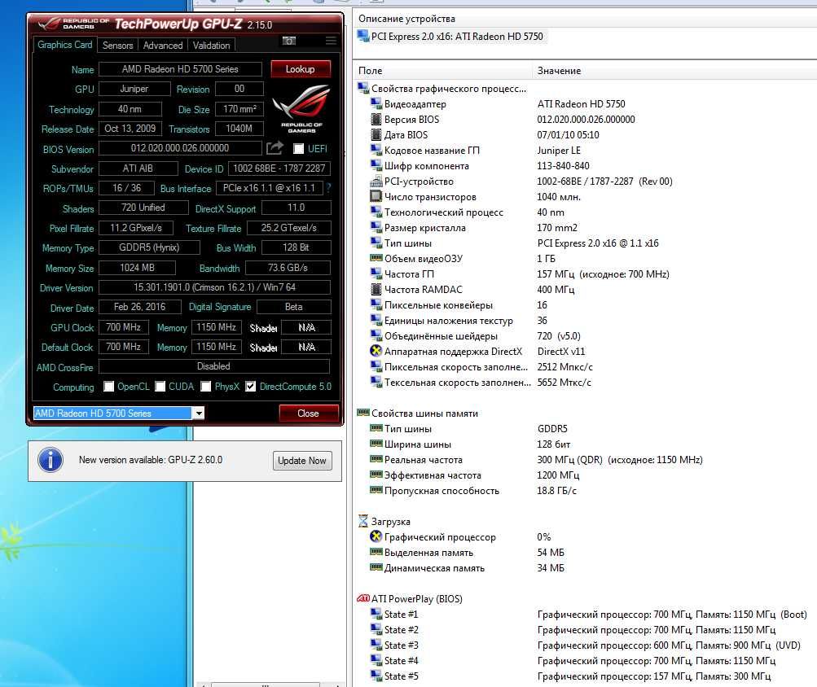Click the ATI PowerPlay (BIOS) logo icon
Image resolution: width=817 pixels, height=687 pixels.
pyautogui.click(x=362, y=598)
